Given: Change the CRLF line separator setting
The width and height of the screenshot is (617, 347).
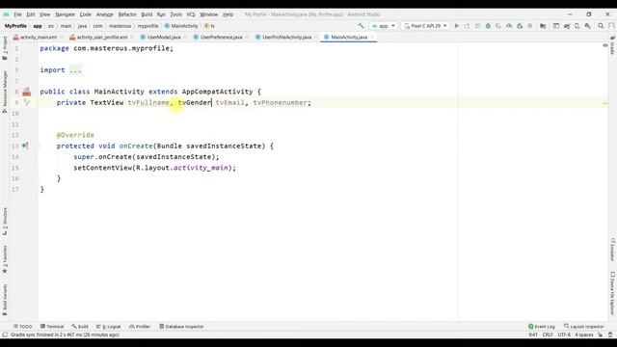Looking at the screenshot, I should click(x=548, y=334).
